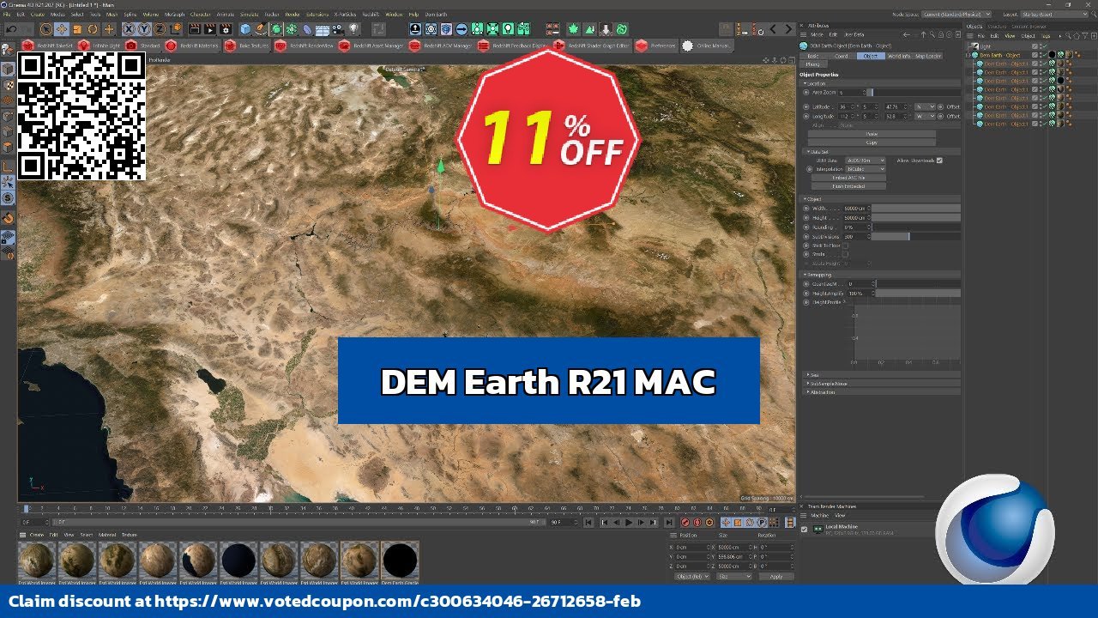The image size is (1098, 618).
Task: Toggle Y axis lock
Action: [x=143, y=29]
